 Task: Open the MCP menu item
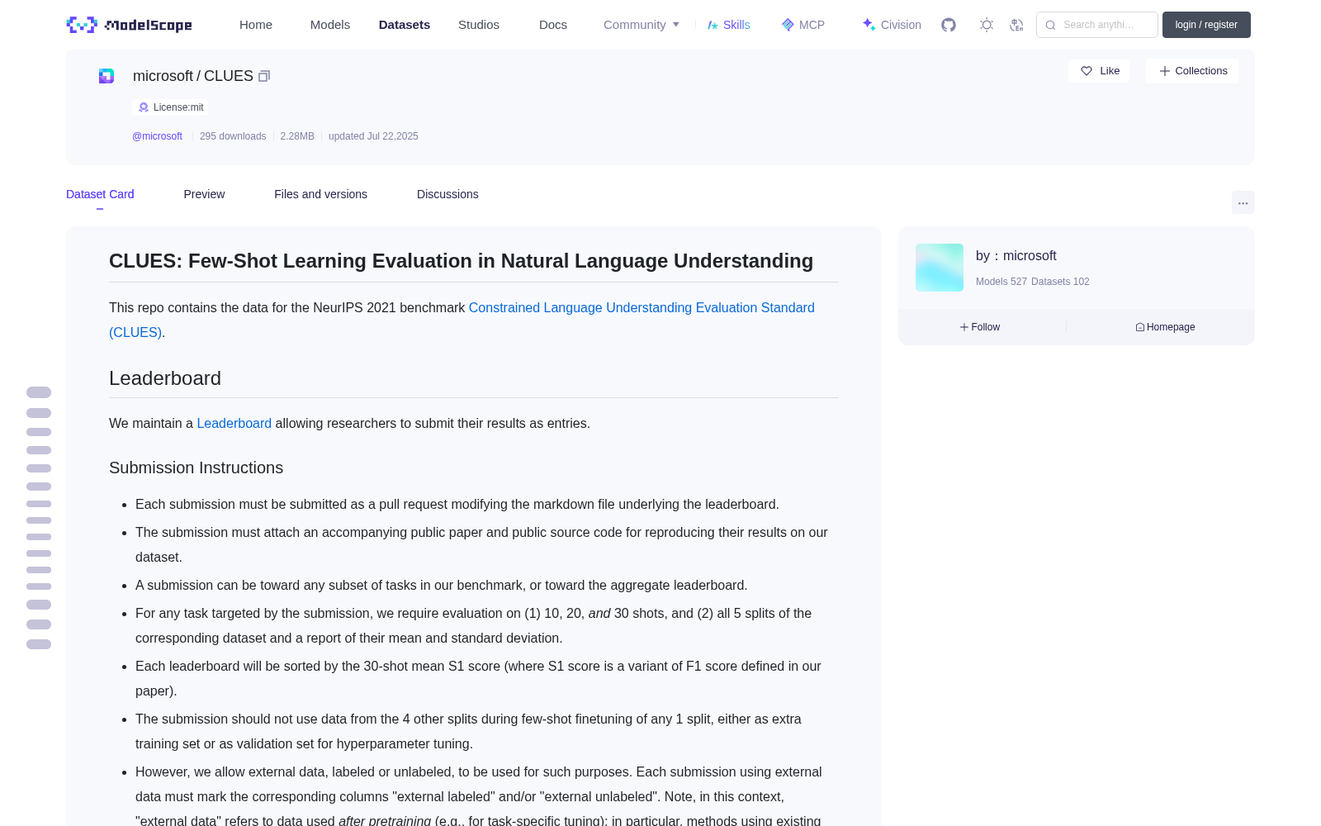803,25
